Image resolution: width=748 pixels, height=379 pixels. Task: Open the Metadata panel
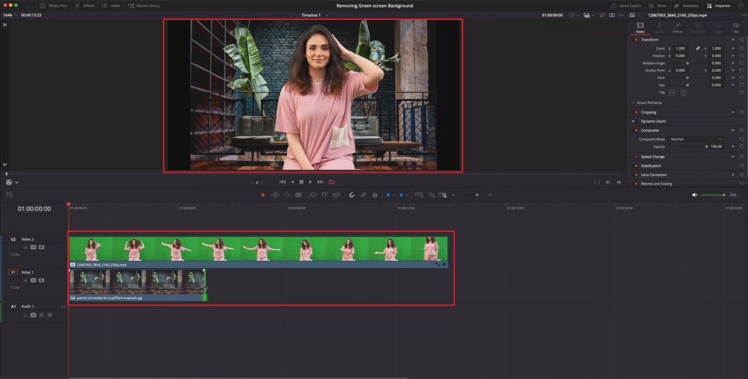[x=687, y=5]
